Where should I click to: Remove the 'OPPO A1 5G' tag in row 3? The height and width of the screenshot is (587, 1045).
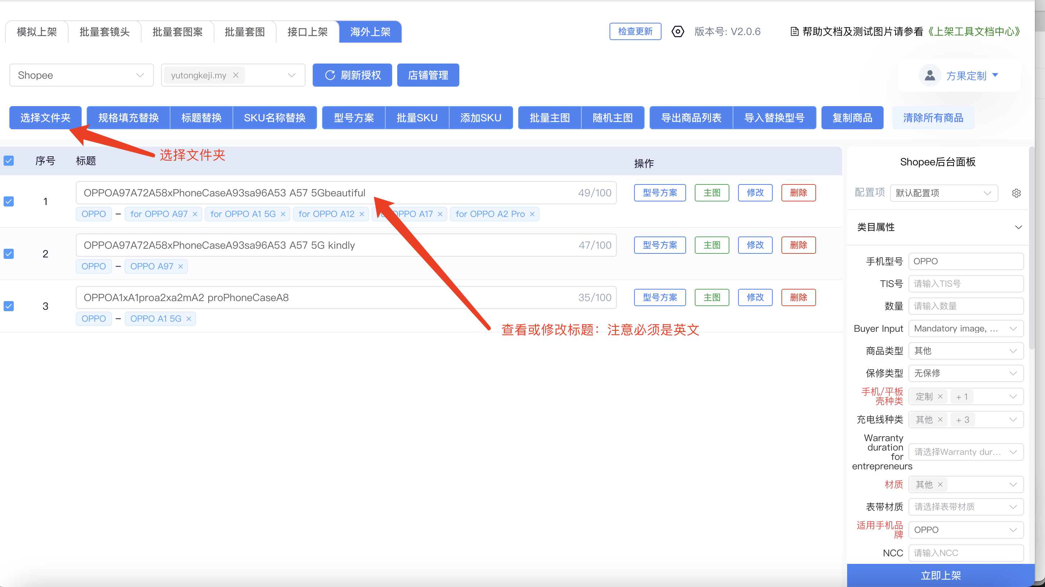(x=188, y=319)
